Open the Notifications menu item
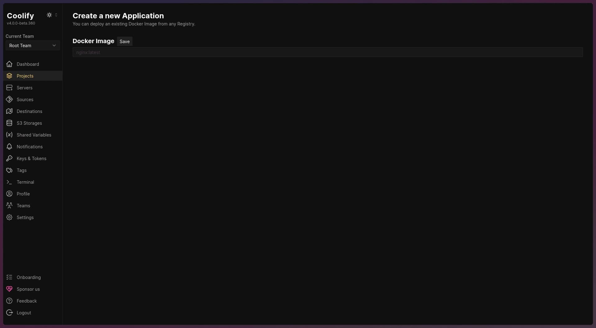The image size is (596, 328). 33,146
